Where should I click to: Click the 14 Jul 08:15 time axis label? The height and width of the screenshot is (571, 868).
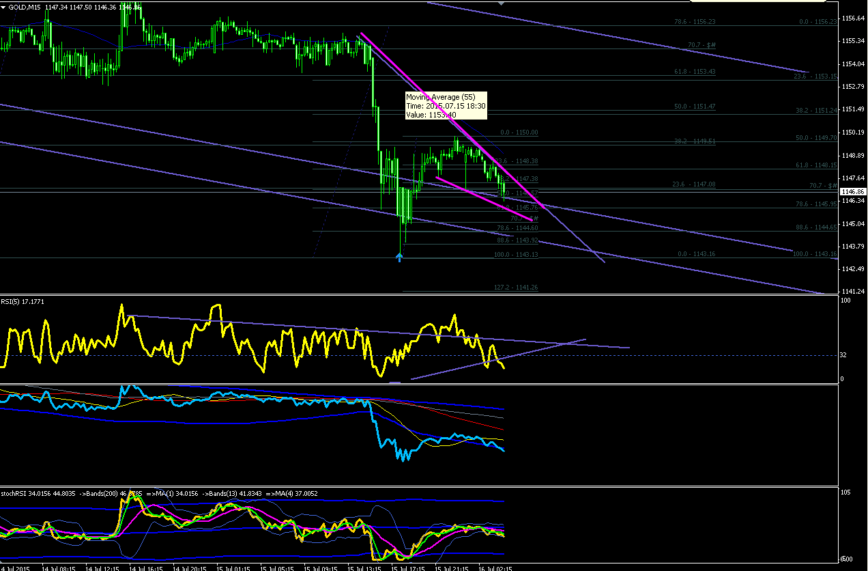58,568
